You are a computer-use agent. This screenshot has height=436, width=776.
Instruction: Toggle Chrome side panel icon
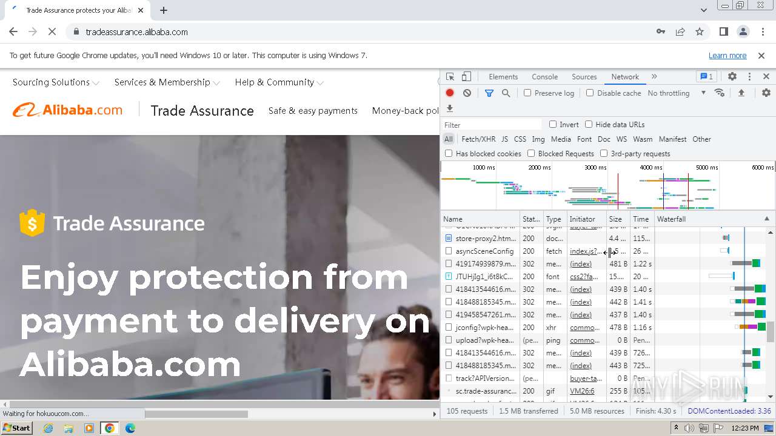[x=723, y=31]
